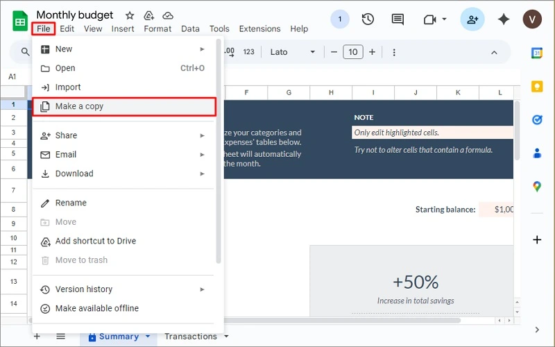Open the Google Sheets home icon
Screen dimensions: 555x347
pos(20,22)
